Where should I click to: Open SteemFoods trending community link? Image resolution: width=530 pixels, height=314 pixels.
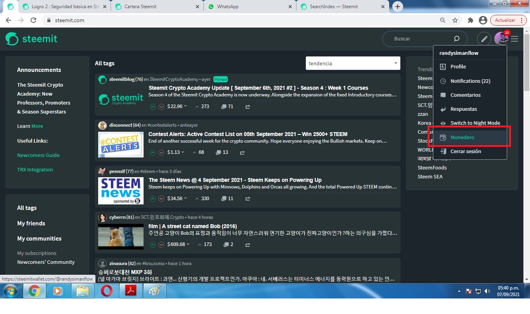click(x=432, y=167)
